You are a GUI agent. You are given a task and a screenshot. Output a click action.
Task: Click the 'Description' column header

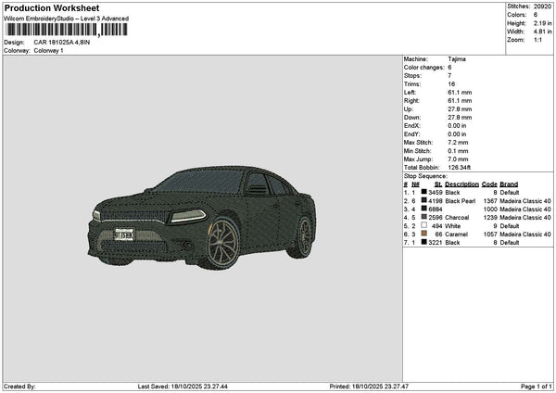point(461,184)
